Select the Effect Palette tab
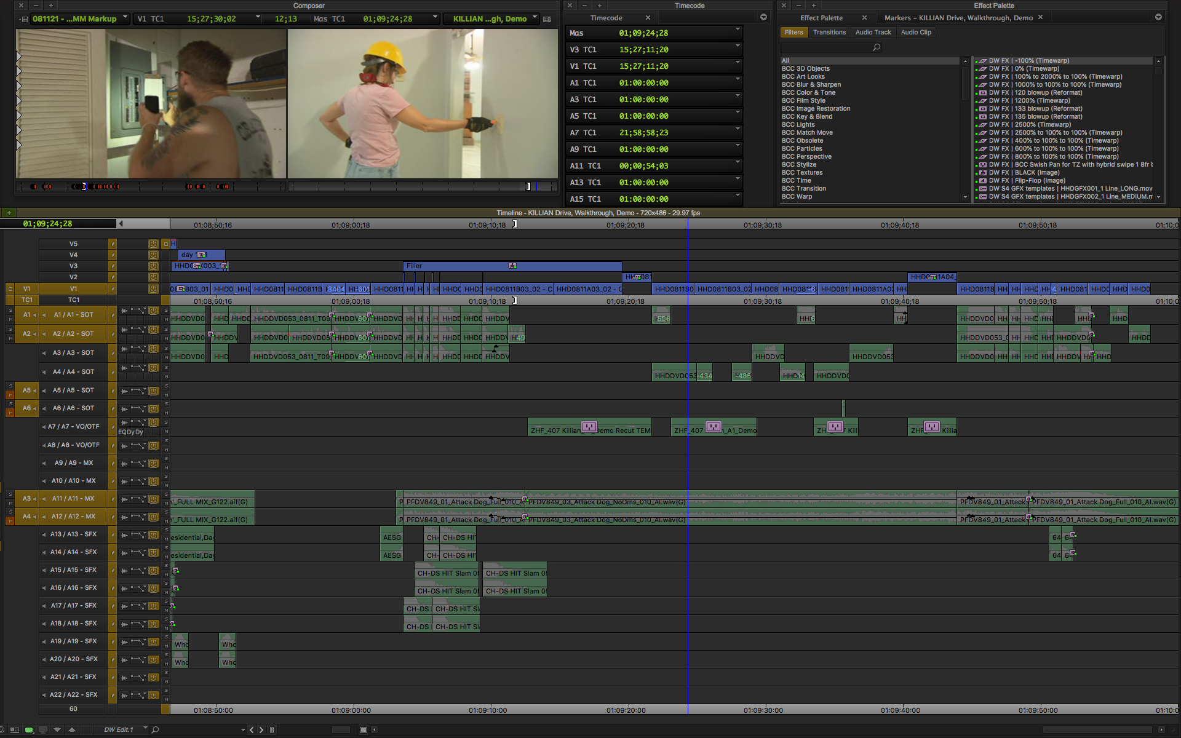The height and width of the screenshot is (738, 1181). point(821,18)
